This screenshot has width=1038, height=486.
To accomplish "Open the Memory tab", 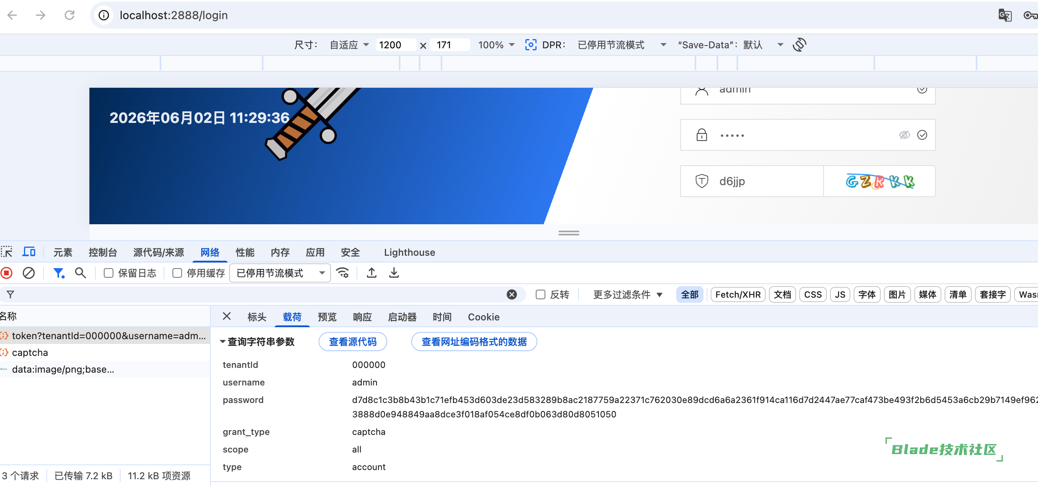I will point(280,252).
